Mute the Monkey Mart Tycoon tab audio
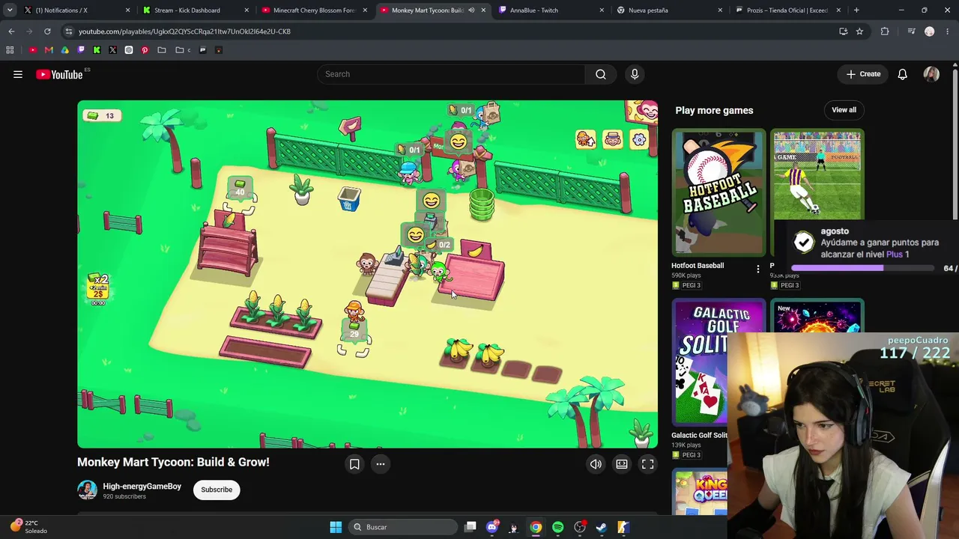Screen dimensions: 959x539 (471, 10)
